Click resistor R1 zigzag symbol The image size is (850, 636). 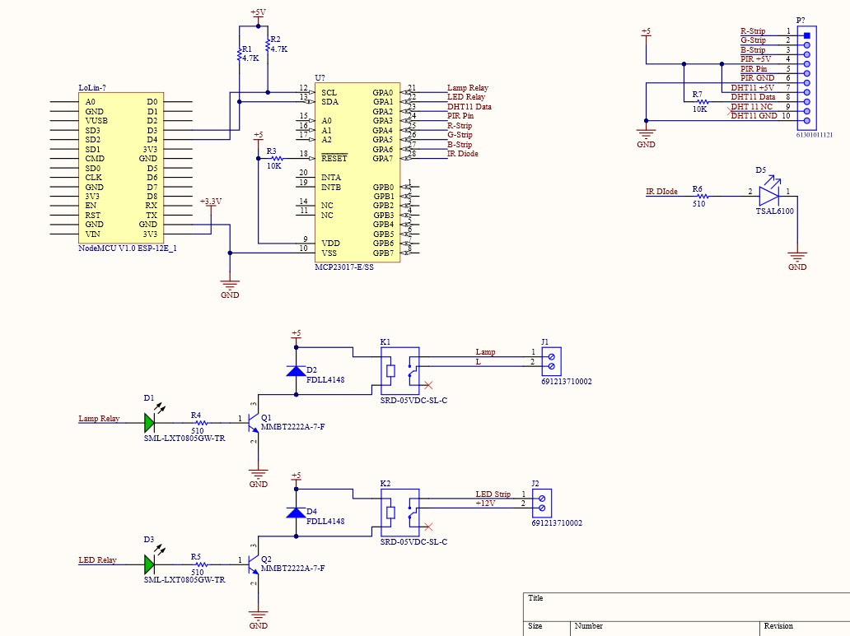[x=239, y=54]
